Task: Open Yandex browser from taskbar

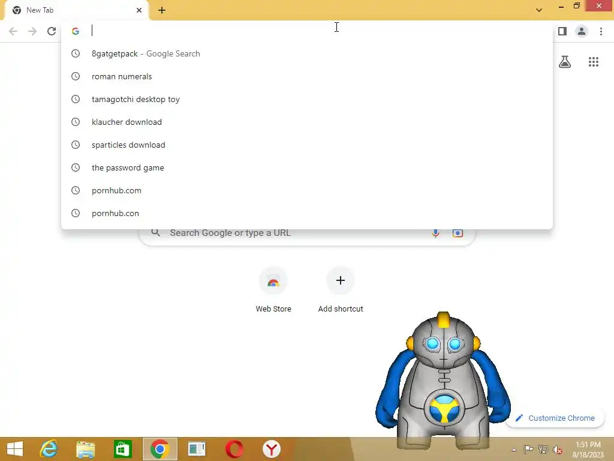Action: (272, 449)
